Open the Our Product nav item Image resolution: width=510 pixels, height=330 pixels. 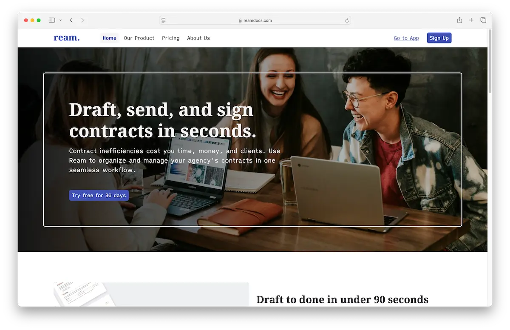[x=139, y=38]
